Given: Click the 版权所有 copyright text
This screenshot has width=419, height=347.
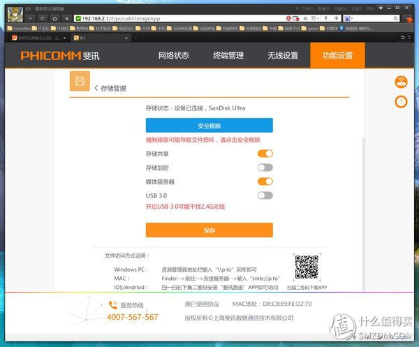Looking at the screenshot, I should [239, 318].
